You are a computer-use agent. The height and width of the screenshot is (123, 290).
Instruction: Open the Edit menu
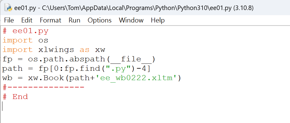[x=27, y=20]
